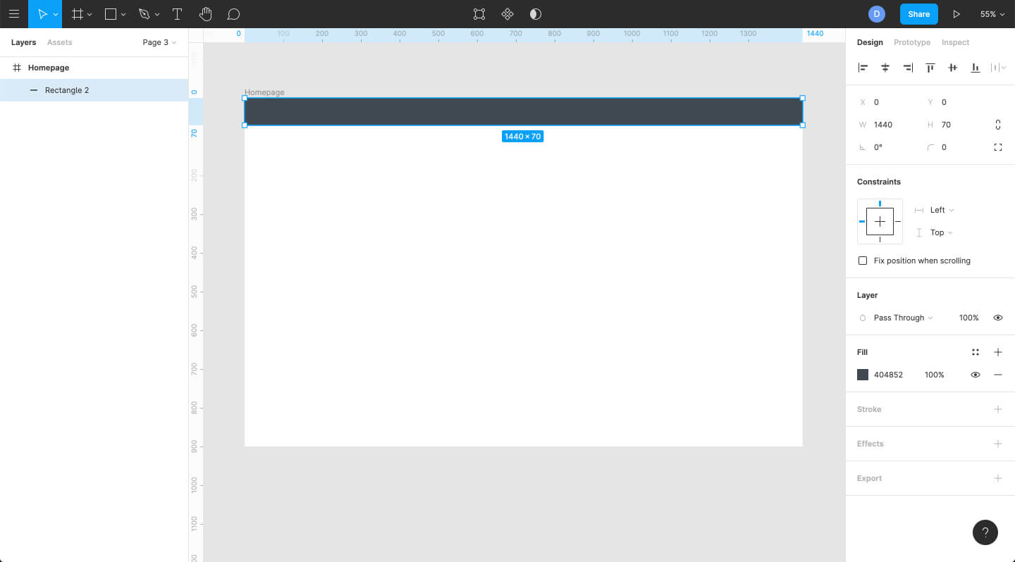The width and height of the screenshot is (1015, 562).
Task: Open the 404852 fill color picker
Action: 863,375
